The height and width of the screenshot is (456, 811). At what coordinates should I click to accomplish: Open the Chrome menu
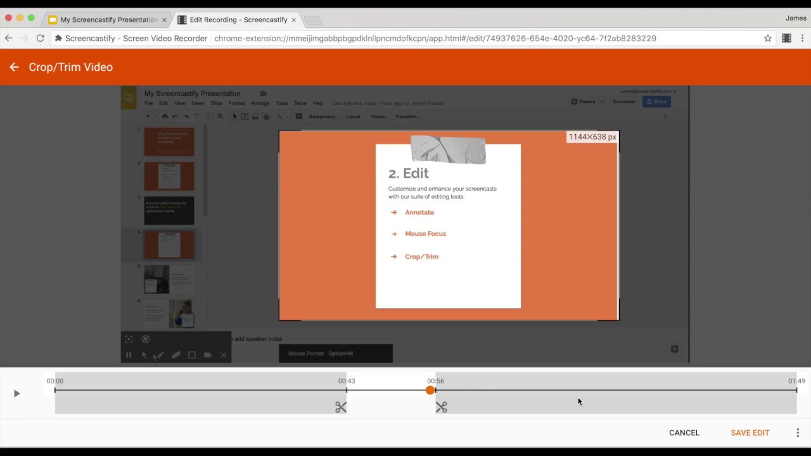point(802,38)
